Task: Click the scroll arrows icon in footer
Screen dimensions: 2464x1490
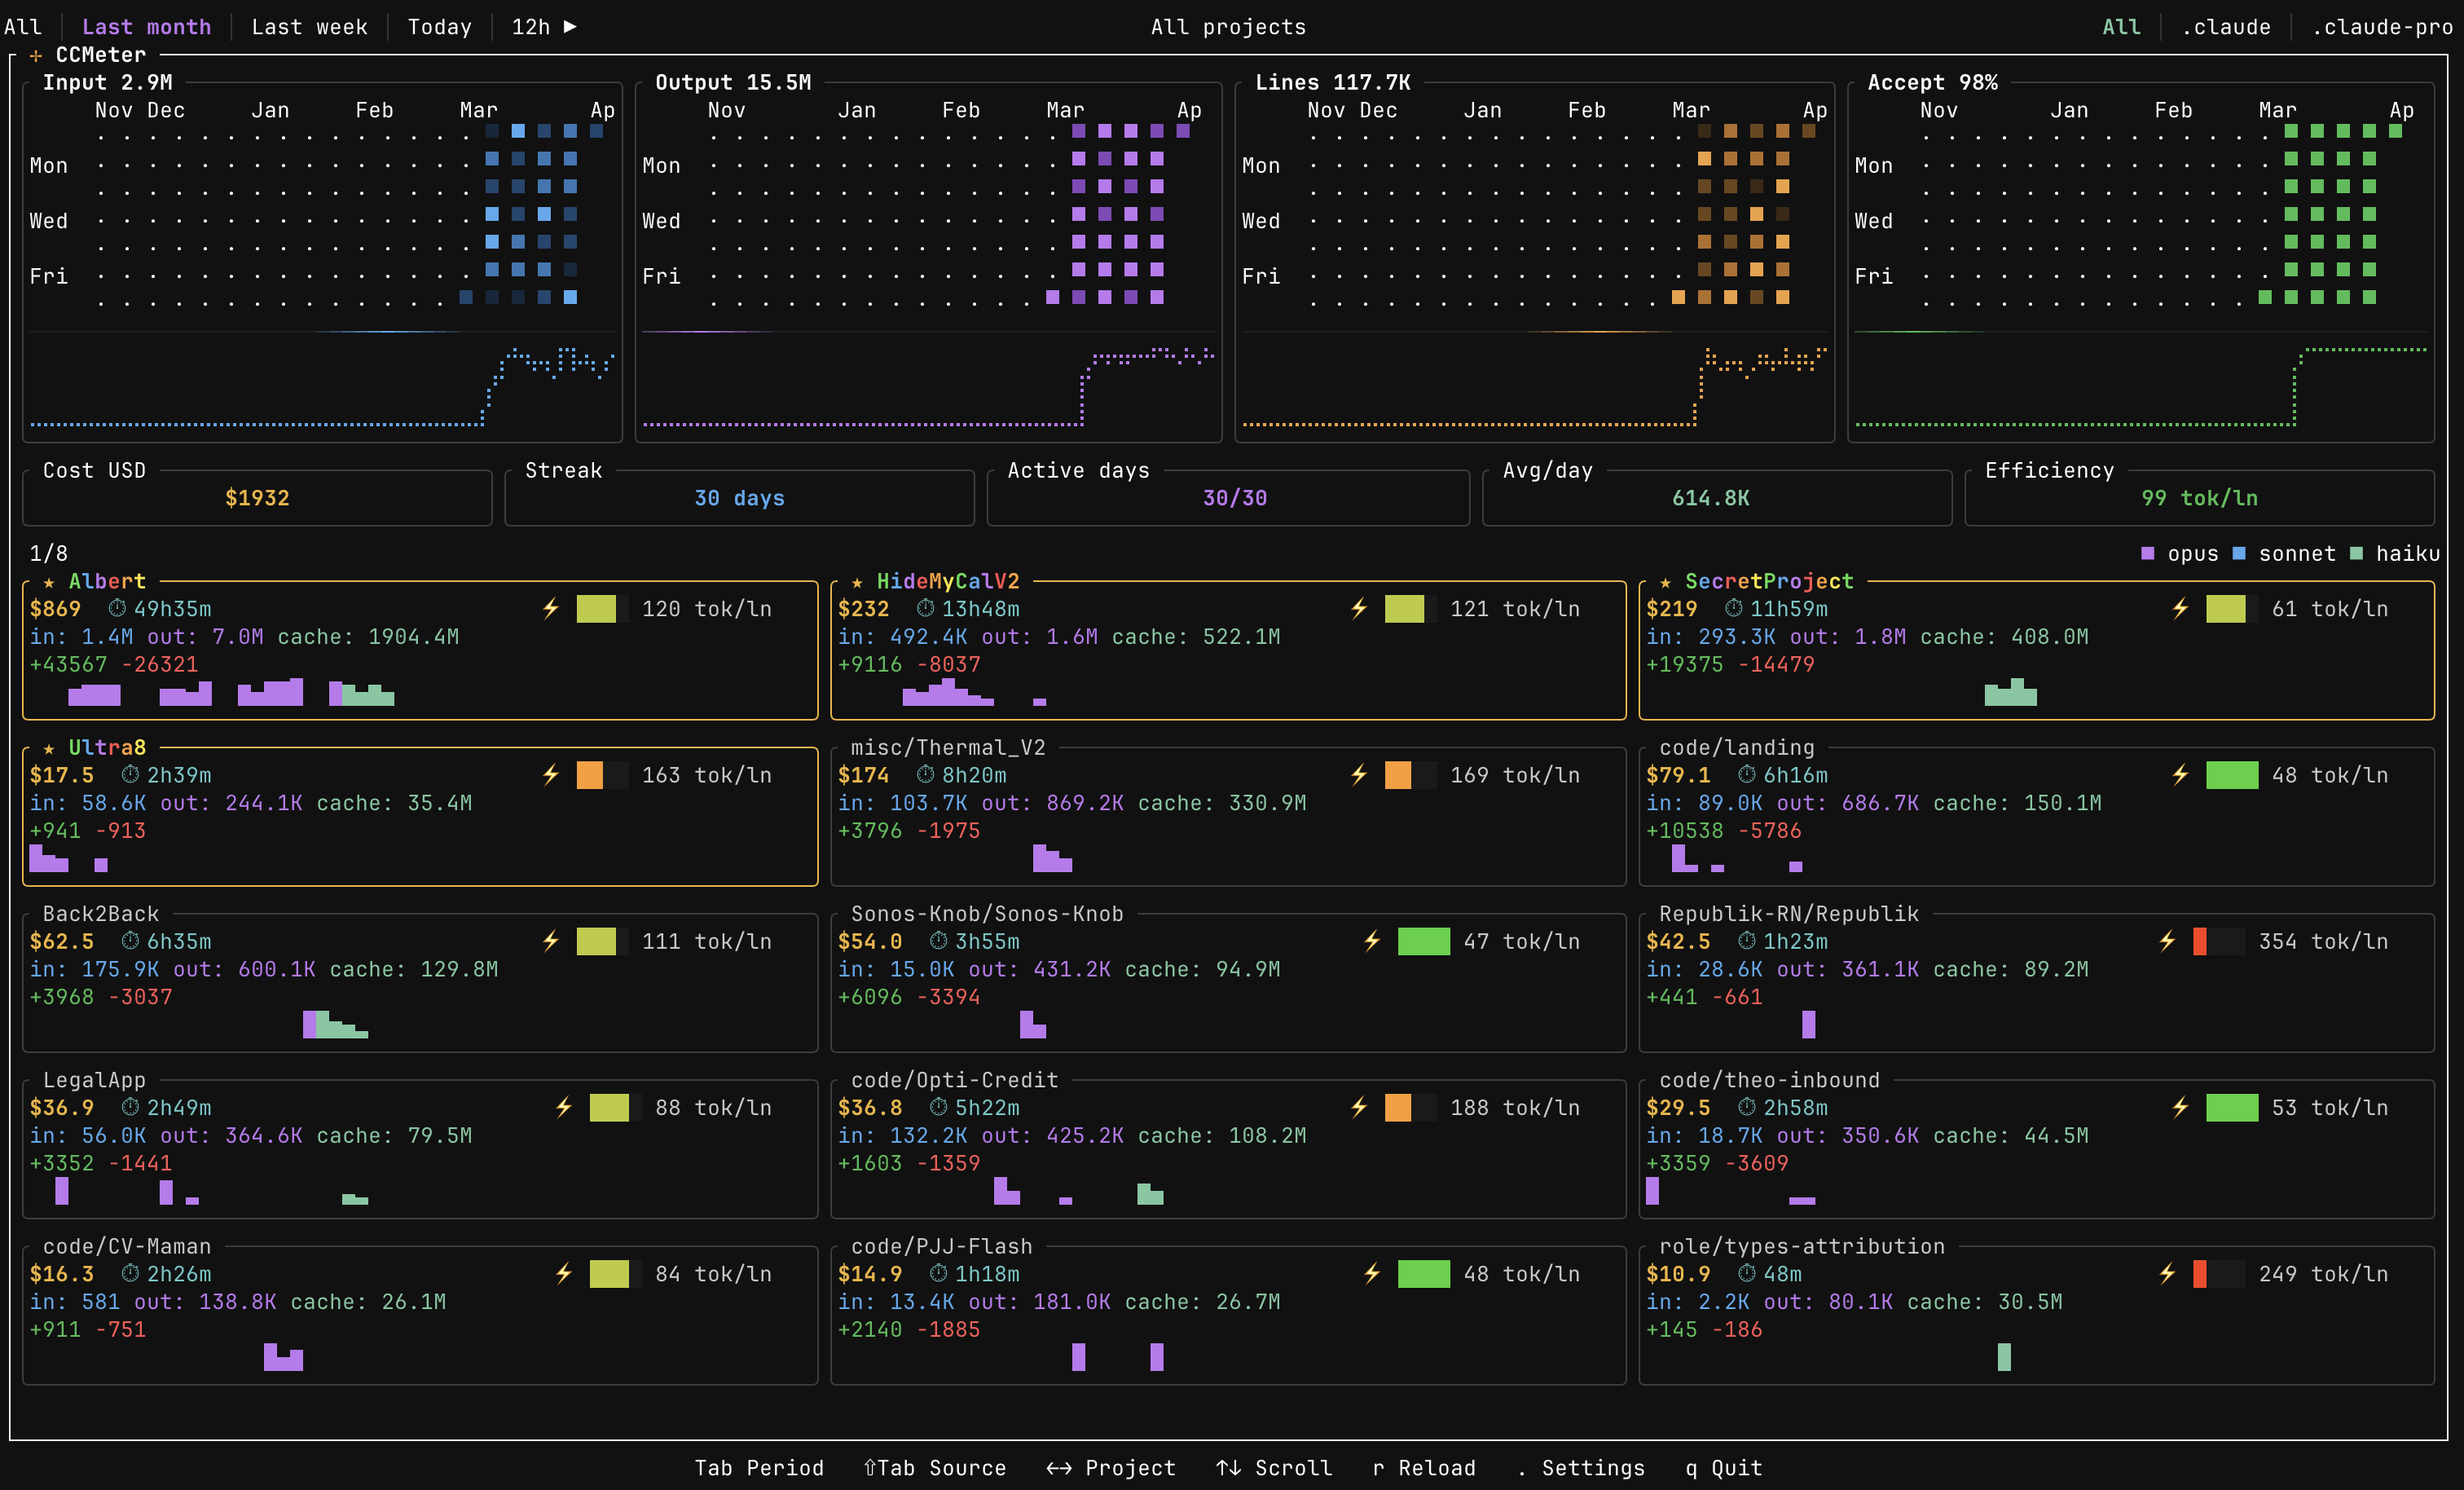Action: [1228, 1467]
